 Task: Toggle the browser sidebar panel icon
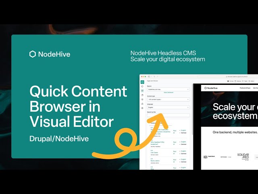click(x=149, y=76)
